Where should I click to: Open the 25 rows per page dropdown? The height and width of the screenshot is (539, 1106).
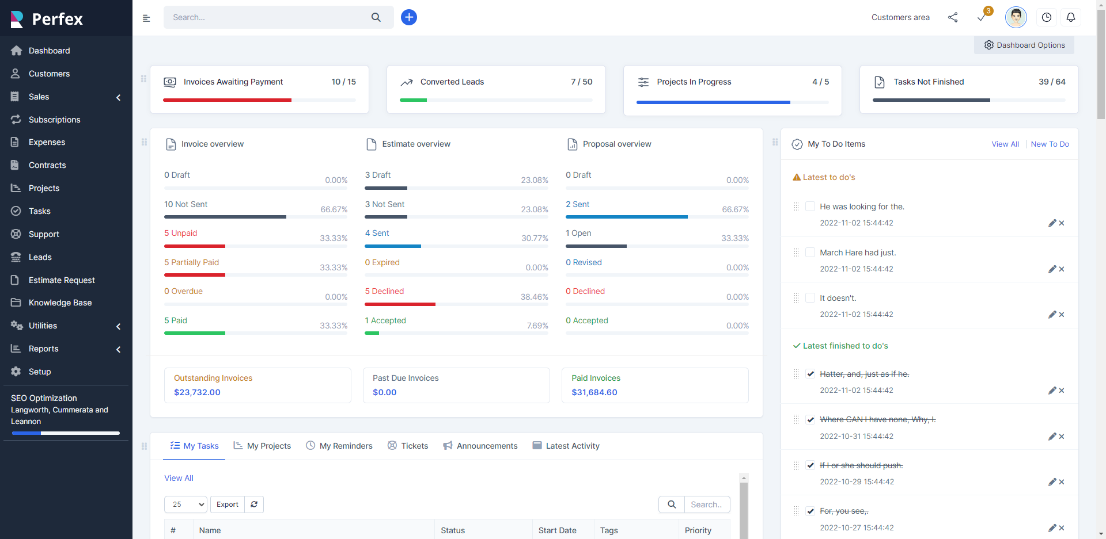[x=185, y=504]
